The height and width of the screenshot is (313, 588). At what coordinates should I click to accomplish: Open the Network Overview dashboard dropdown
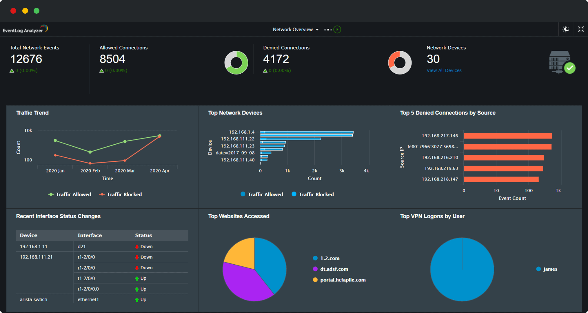(x=317, y=29)
